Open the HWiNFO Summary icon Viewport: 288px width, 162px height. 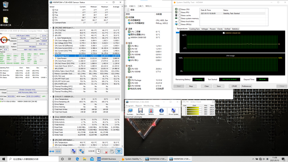130,111
